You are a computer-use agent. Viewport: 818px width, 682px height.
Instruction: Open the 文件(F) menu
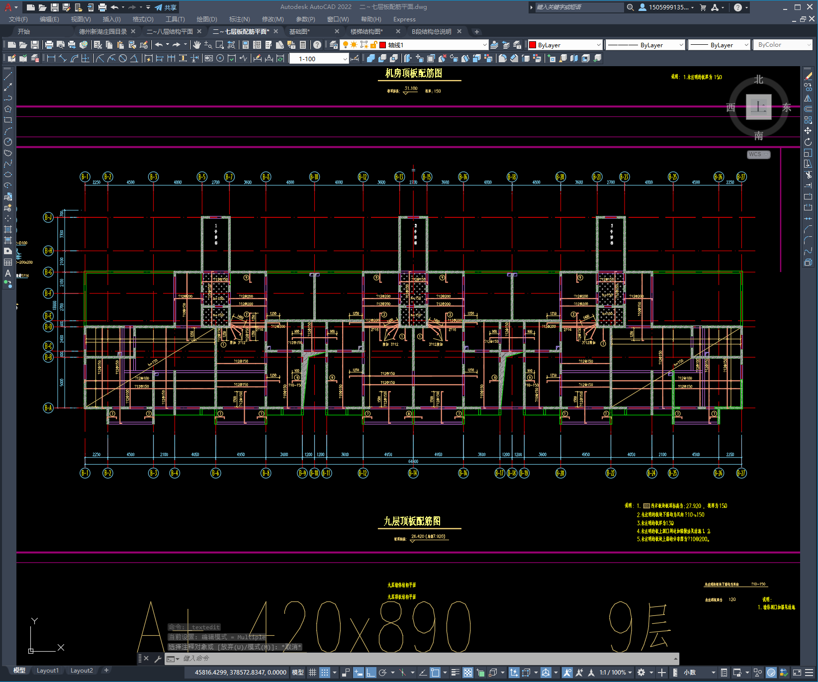(18, 19)
